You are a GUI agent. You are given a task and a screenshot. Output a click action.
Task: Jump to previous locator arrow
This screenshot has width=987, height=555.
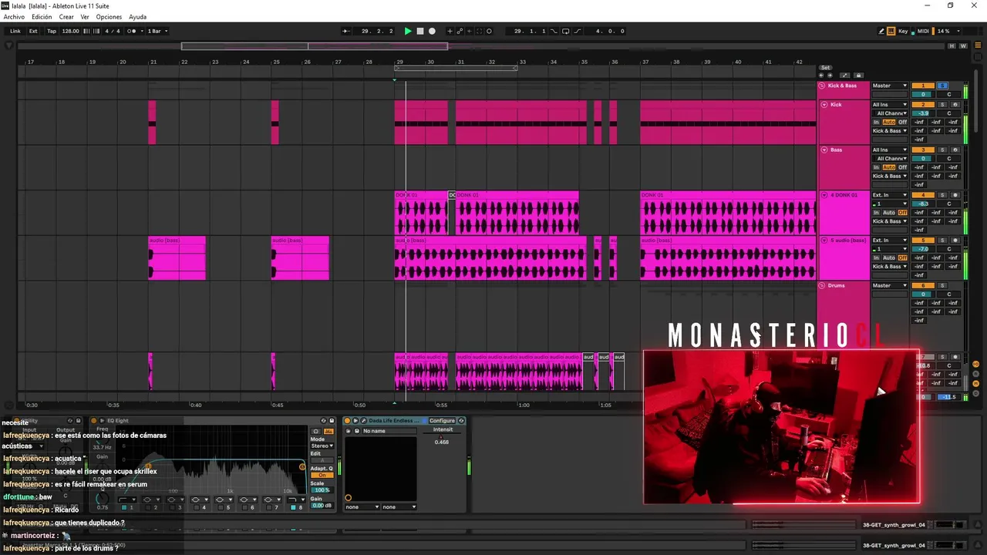[x=820, y=76]
